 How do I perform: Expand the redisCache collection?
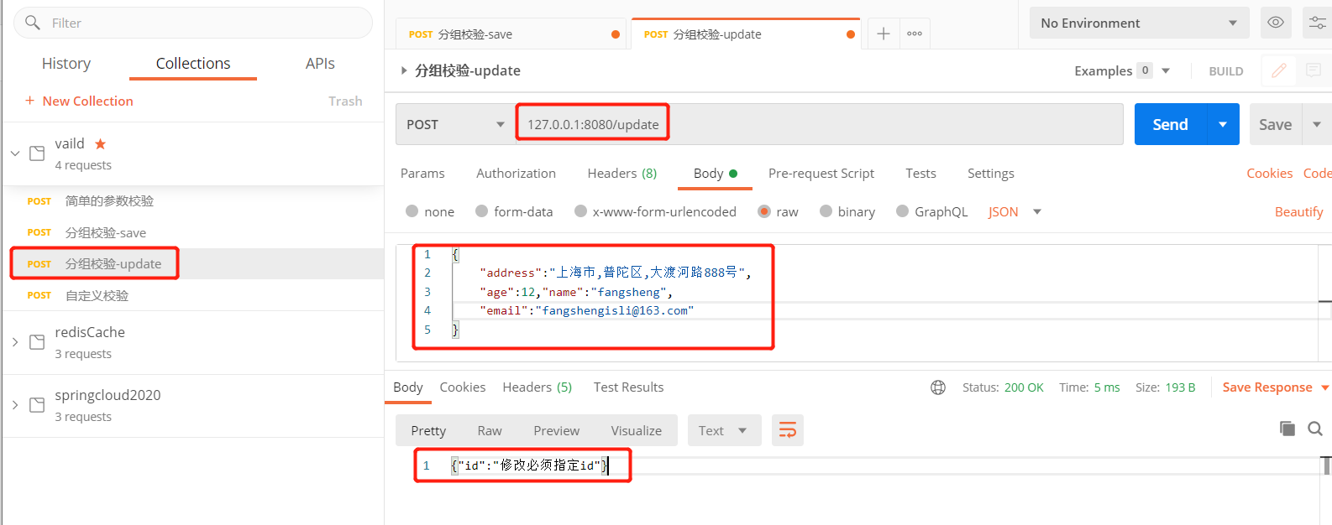coord(15,342)
